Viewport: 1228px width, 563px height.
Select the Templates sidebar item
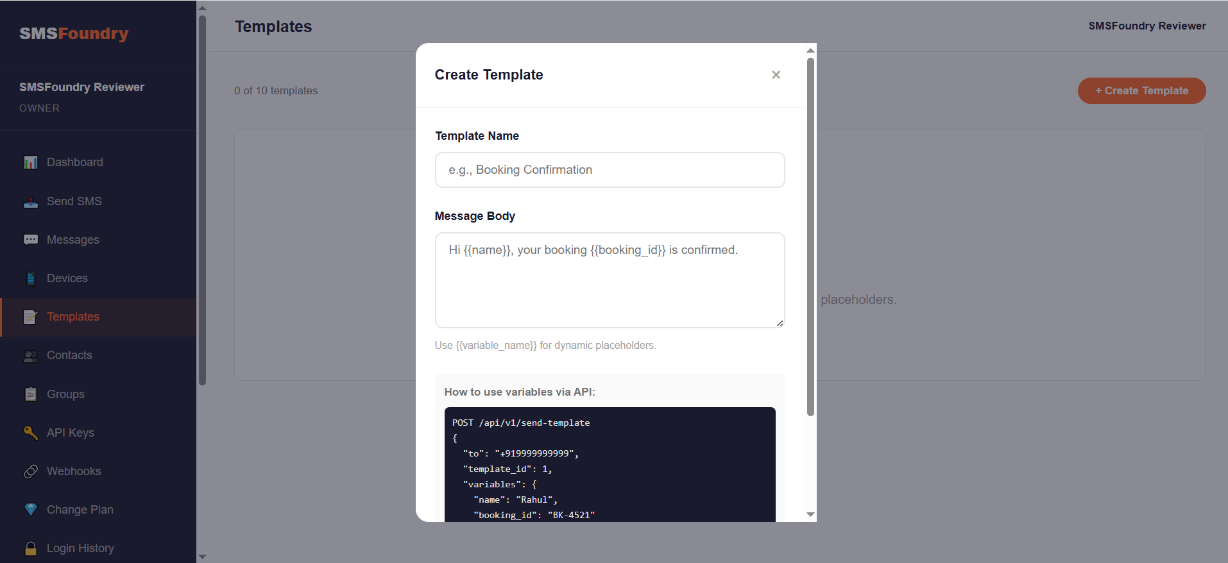coord(98,317)
